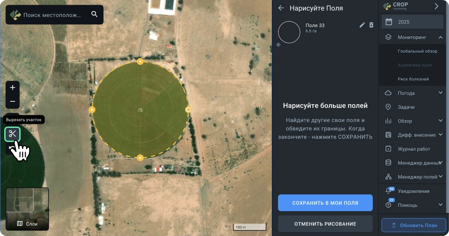Open the 2025 season selector
Screen dimensions: 449x236
coord(413,22)
